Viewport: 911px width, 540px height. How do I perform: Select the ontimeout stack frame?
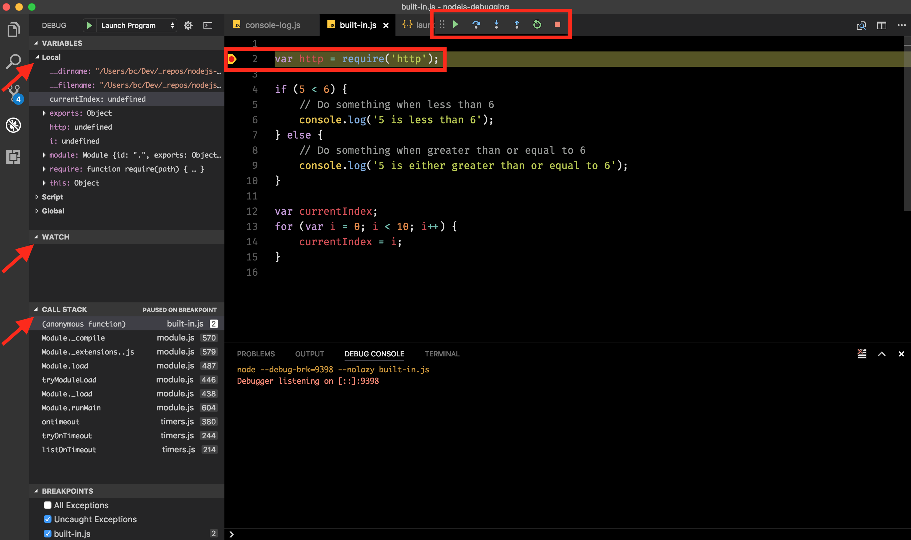pos(127,422)
